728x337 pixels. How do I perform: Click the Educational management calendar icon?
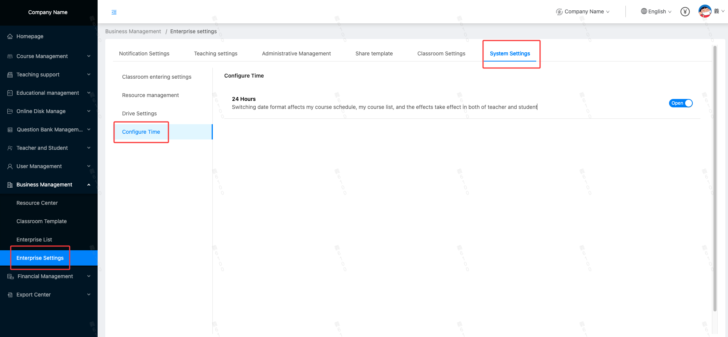point(10,93)
